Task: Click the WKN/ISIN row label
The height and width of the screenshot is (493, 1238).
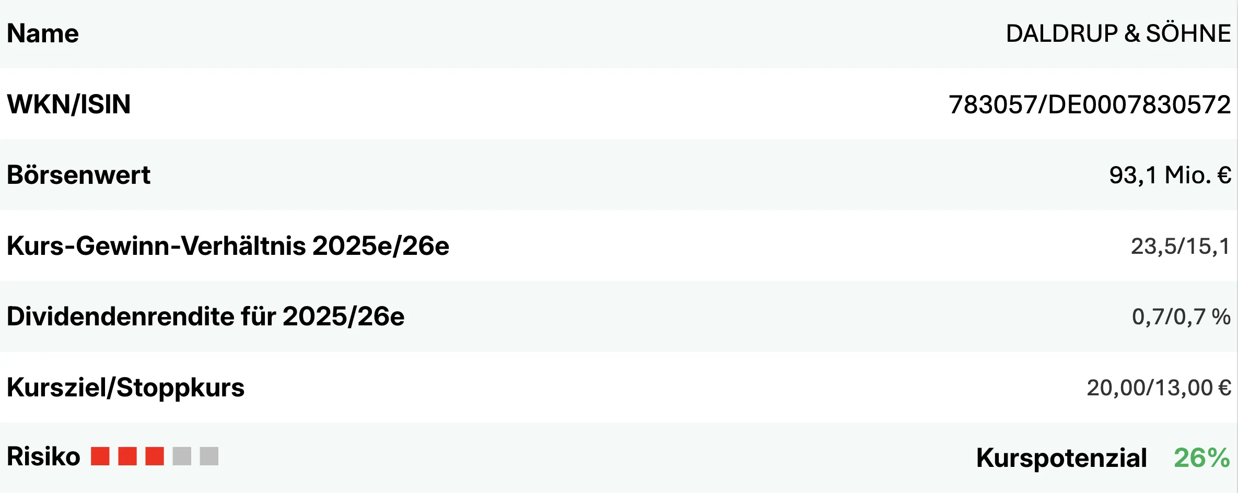Action: pyautogui.click(x=68, y=104)
